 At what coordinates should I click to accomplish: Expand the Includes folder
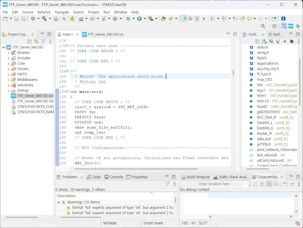pyautogui.click(x=8, y=58)
